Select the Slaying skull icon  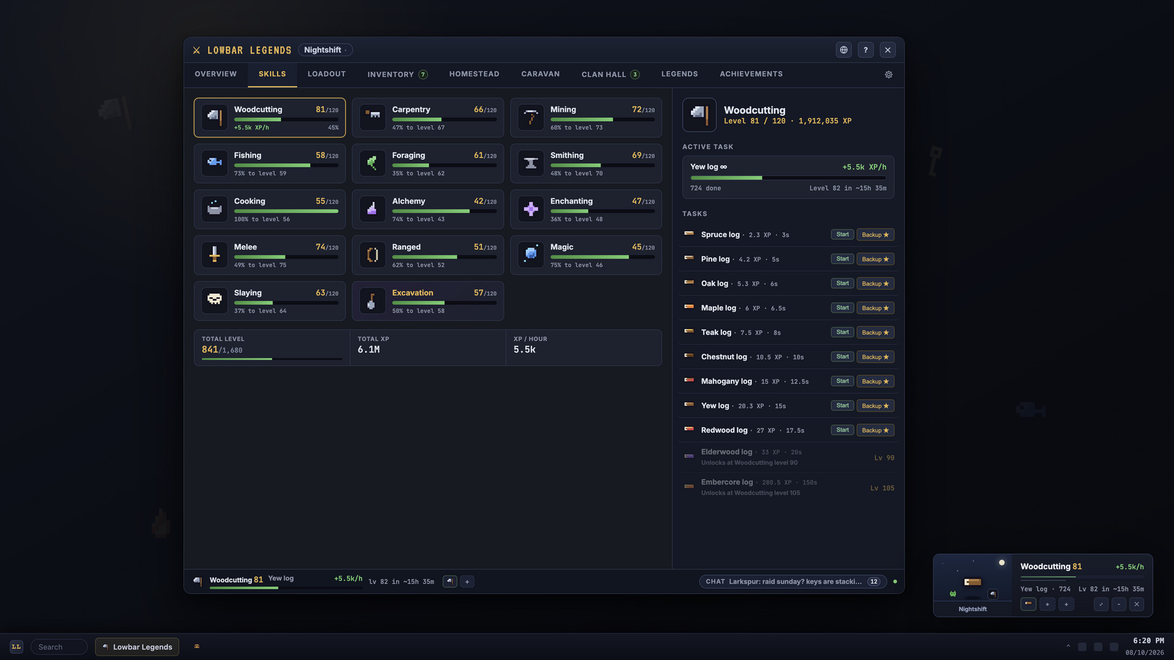215,301
